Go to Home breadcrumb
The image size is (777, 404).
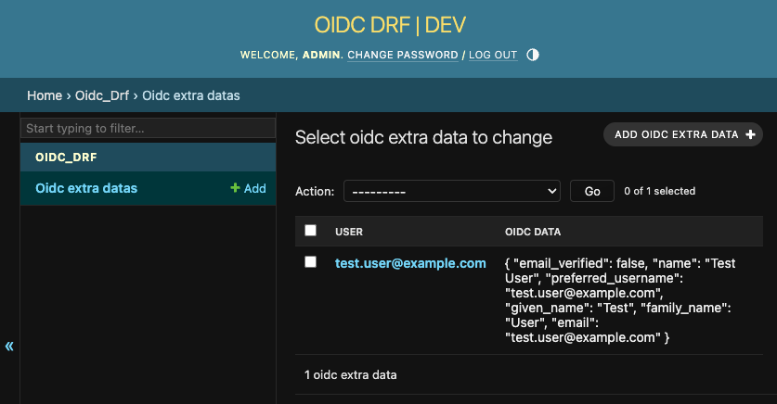point(45,95)
